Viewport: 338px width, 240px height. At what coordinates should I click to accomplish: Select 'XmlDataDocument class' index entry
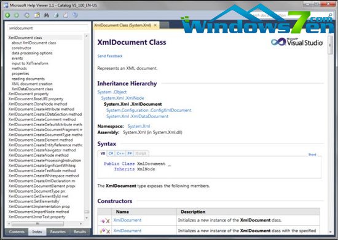point(32,89)
